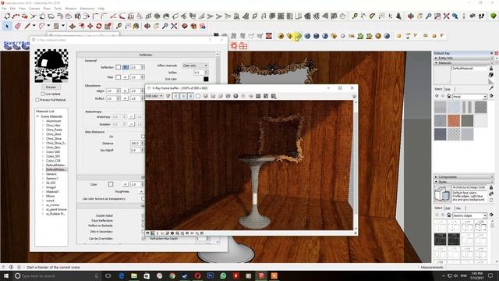Open WhatsApp from the taskbar
Image resolution: width=499 pixels, height=281 pixels.
(x=223, y=276)
